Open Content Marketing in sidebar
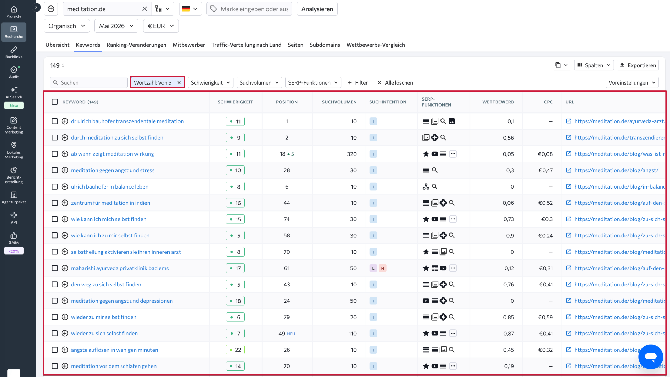The image size is (670, 377). click(14, 125)
